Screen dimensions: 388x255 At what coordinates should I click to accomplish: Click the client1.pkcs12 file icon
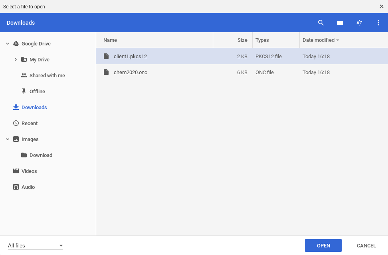click(106, 56)
